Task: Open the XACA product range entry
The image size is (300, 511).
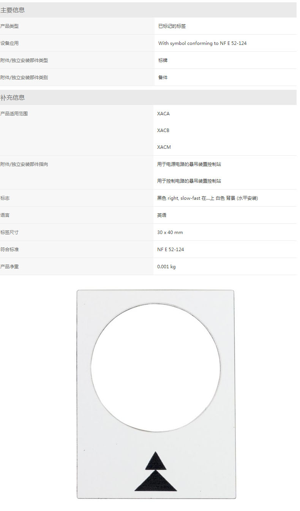Action: pos(163,114)
